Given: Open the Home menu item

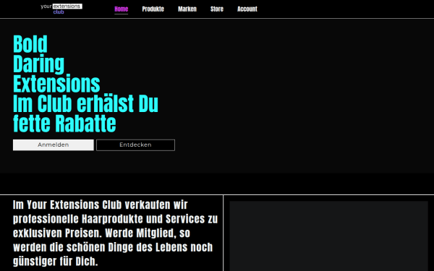Looking at the screenshot, I should (122, 9).
